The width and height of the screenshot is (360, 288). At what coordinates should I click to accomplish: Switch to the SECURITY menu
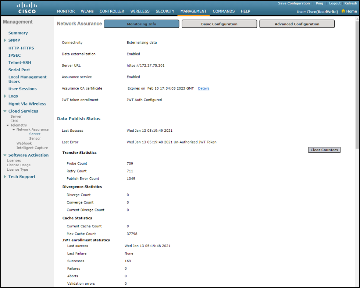[x=165, y=11]
